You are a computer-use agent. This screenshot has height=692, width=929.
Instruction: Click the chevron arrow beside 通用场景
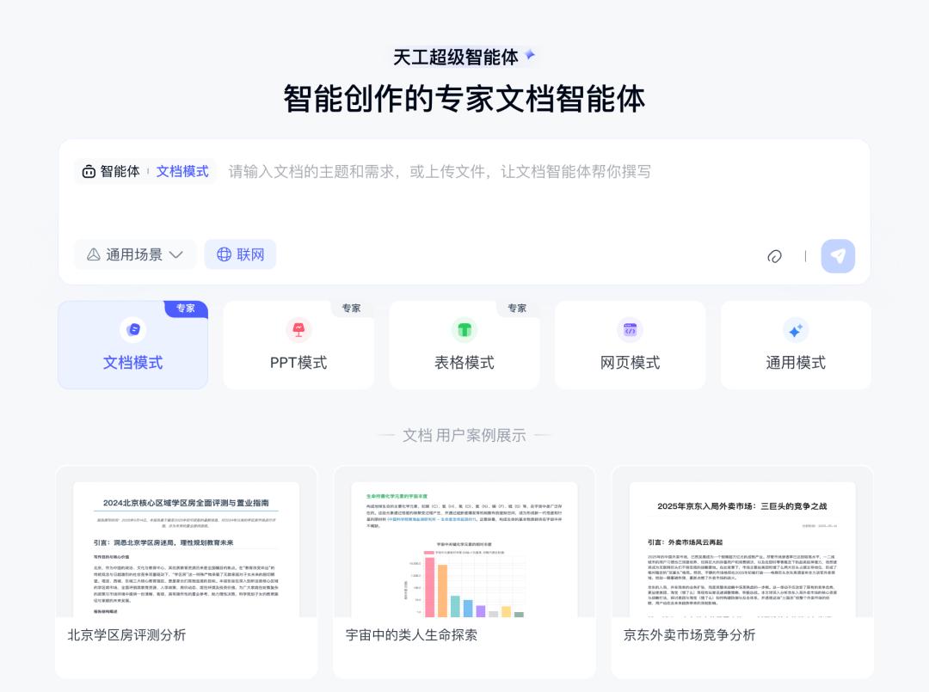[x=176, y=254]
